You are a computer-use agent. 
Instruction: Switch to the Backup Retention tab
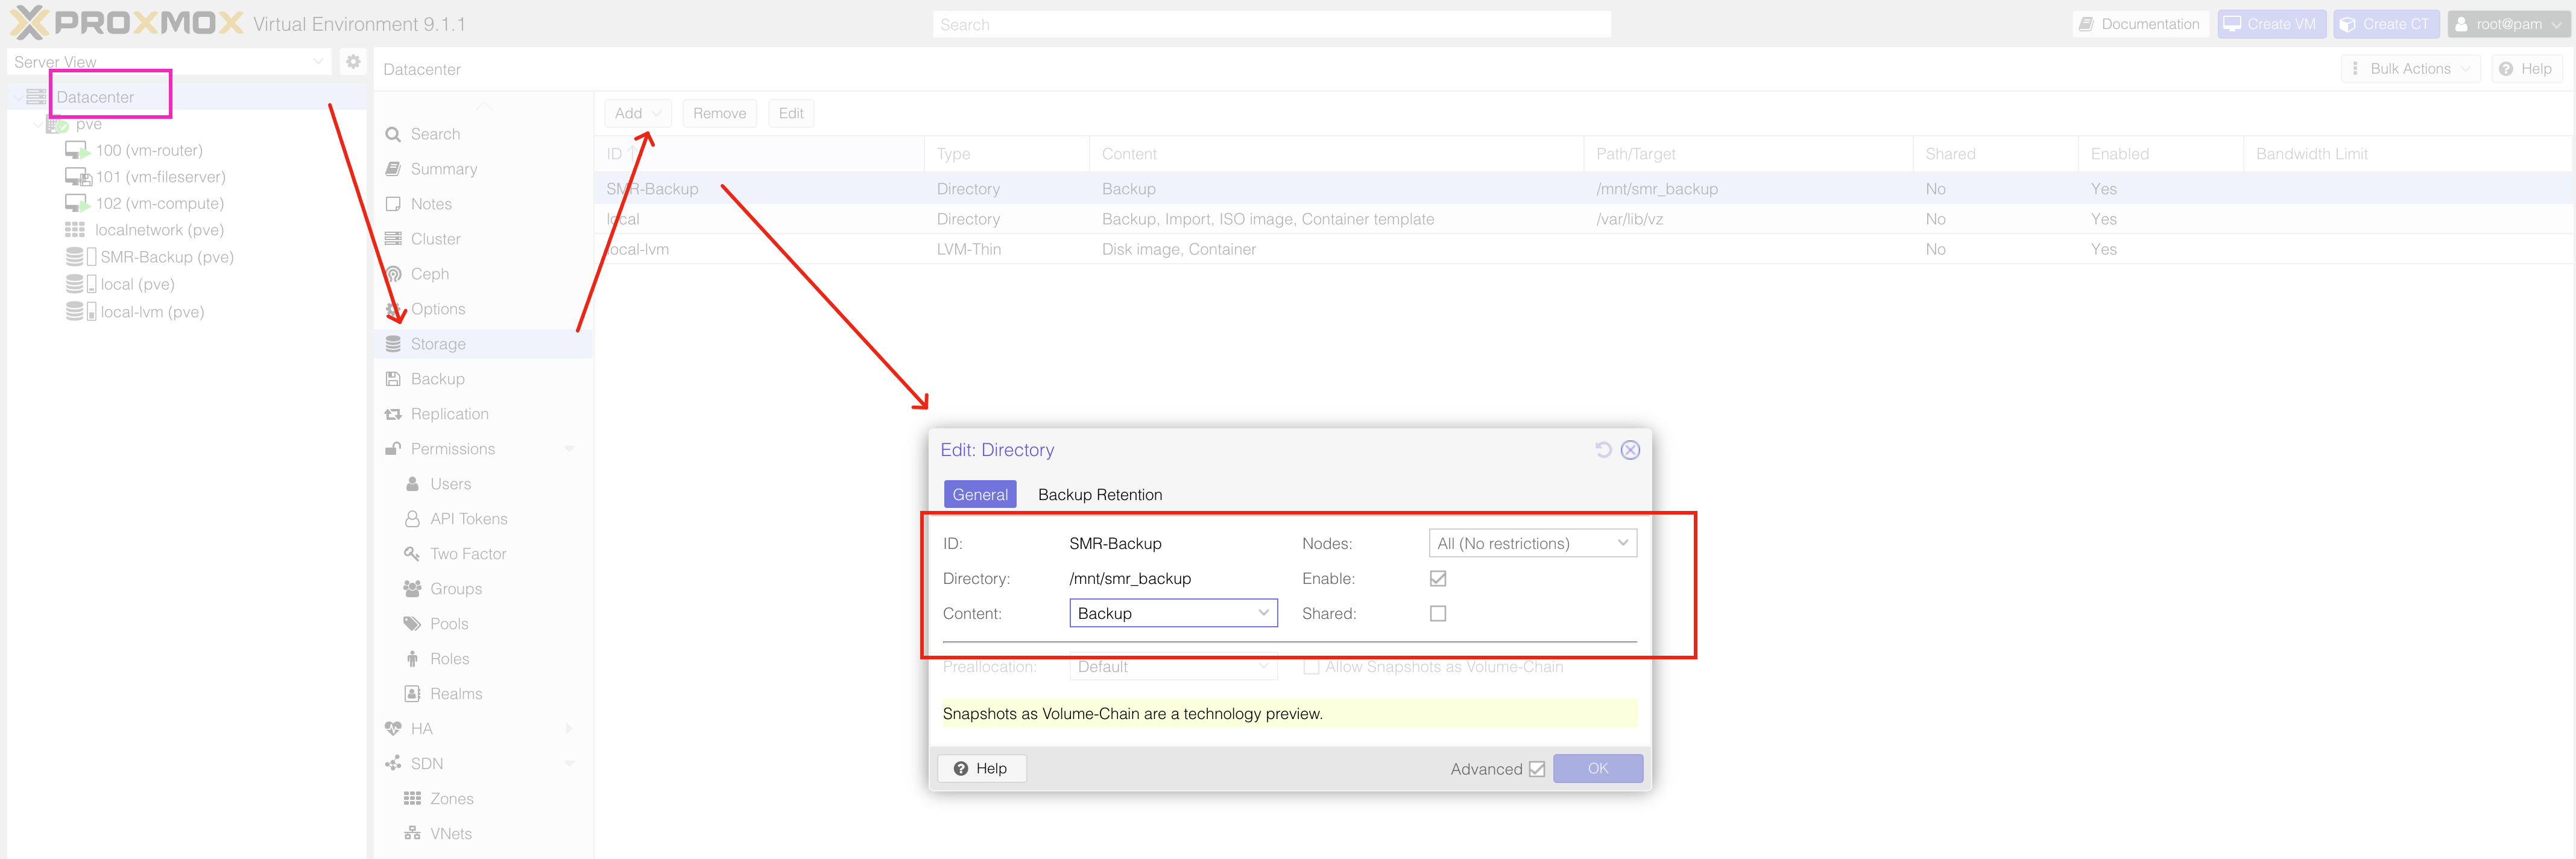point(1099,495)
